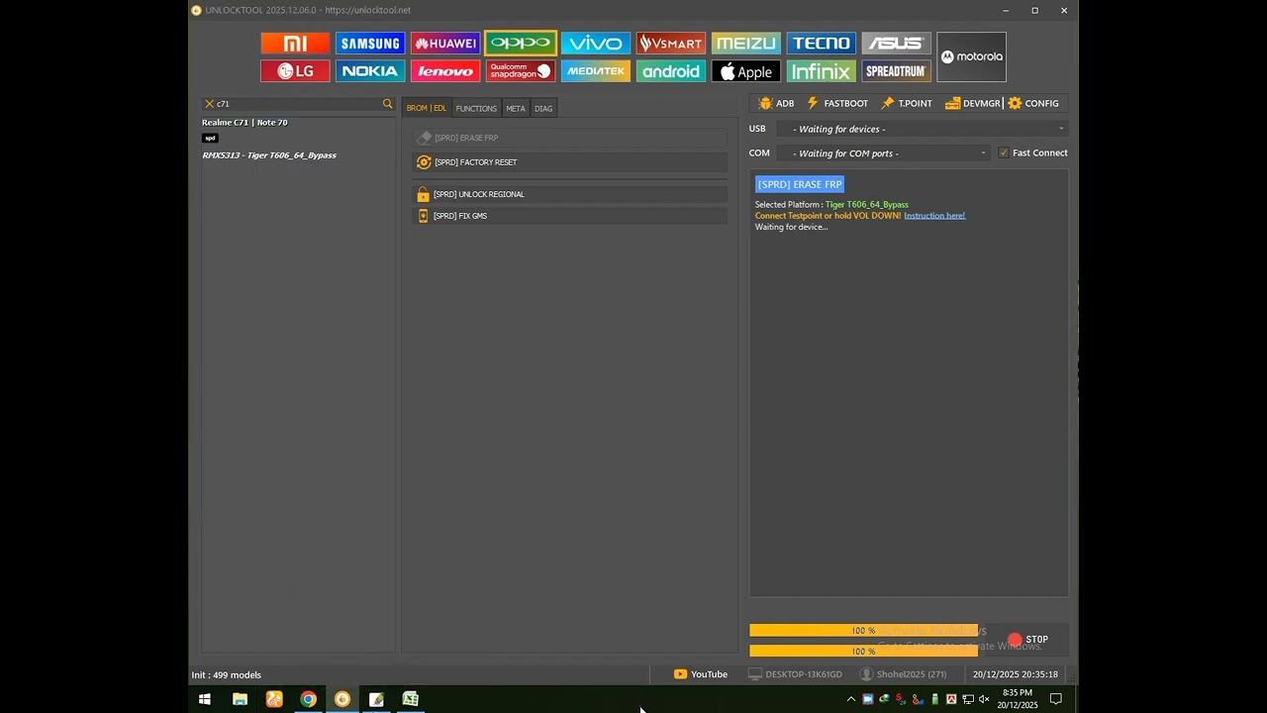Select the MediaTek platform logo

click(596, 71)
